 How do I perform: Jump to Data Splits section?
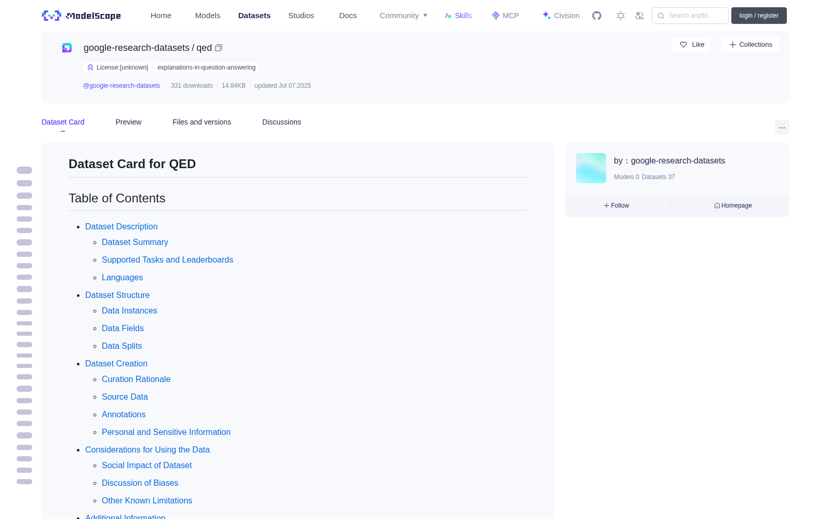tap(122, 346)
